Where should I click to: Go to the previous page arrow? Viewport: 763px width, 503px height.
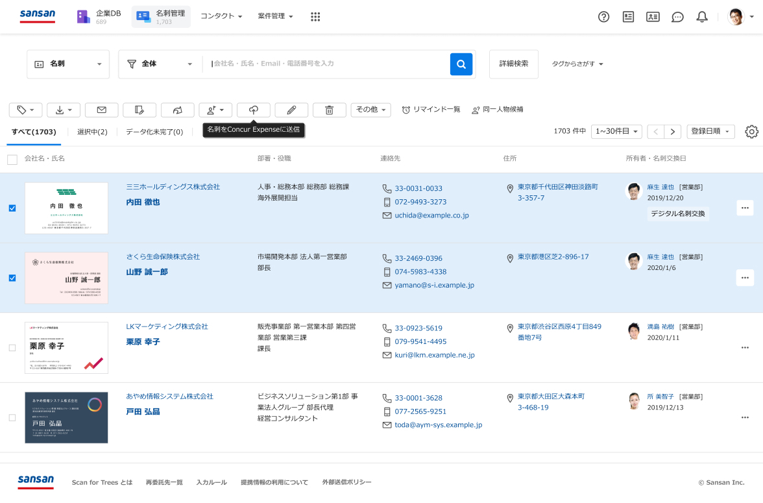pos(656,132)
